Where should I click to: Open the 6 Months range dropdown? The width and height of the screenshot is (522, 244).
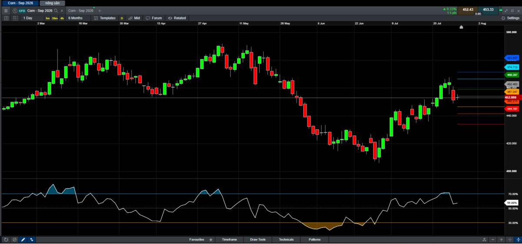tap(75, 18)
